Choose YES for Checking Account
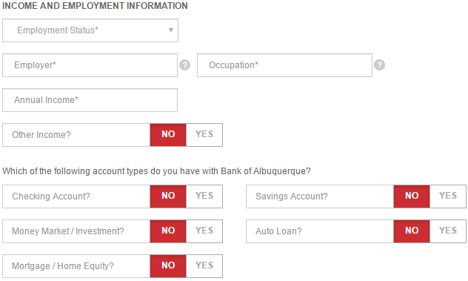 [x=204, y=196]
